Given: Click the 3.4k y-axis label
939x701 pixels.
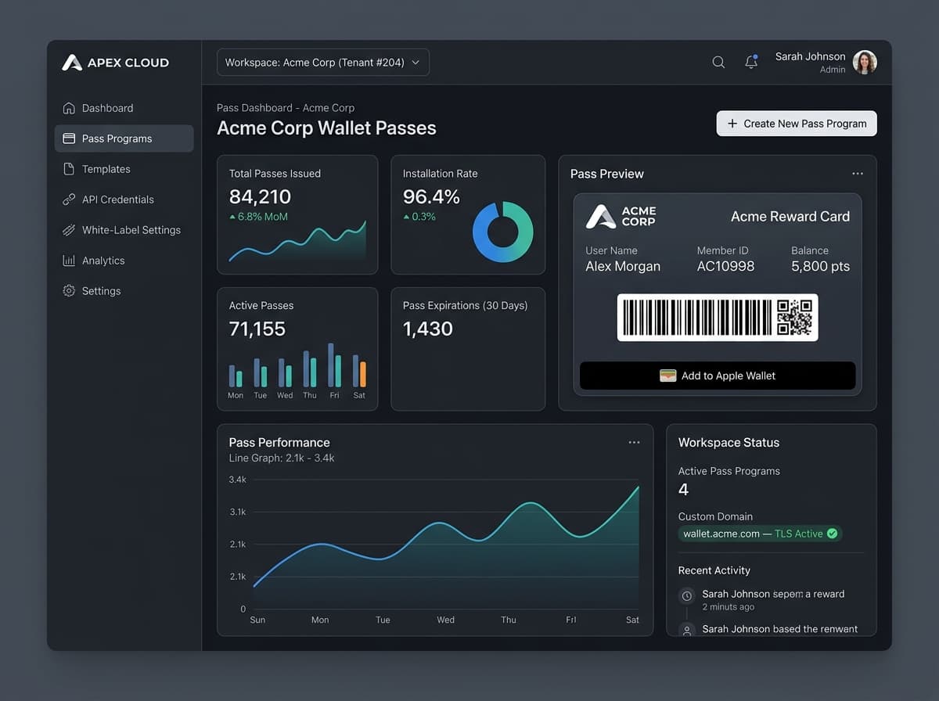Looking at the screenshot, I should tap(238, 480).
